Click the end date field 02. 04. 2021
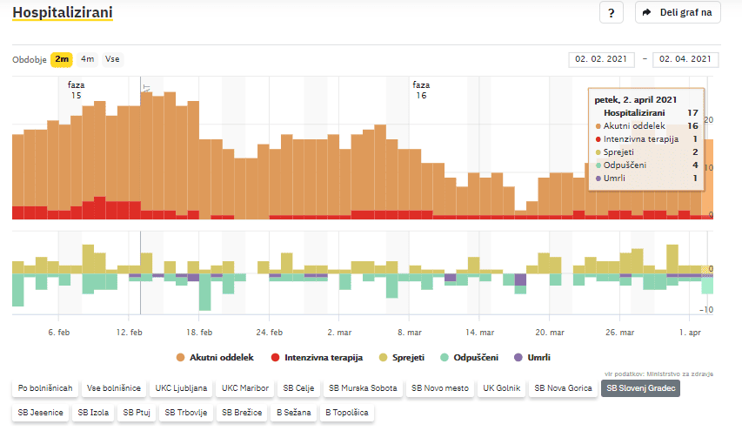Screen dimensions: 742x431 pos(685,59)
